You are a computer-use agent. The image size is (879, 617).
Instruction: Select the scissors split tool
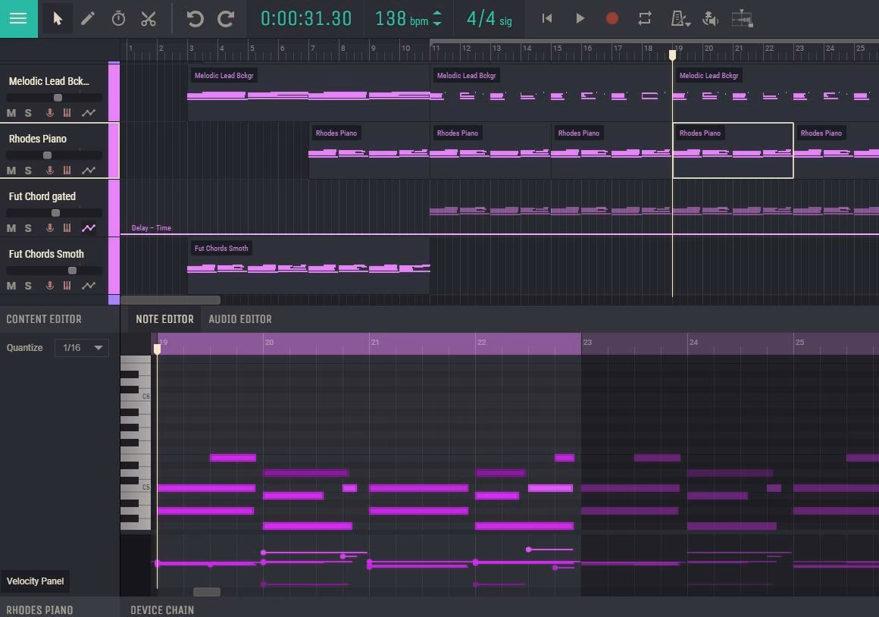[x=149, y=18]
